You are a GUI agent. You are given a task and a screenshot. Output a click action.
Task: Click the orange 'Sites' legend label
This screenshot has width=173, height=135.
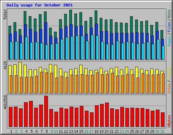point(169,88)
